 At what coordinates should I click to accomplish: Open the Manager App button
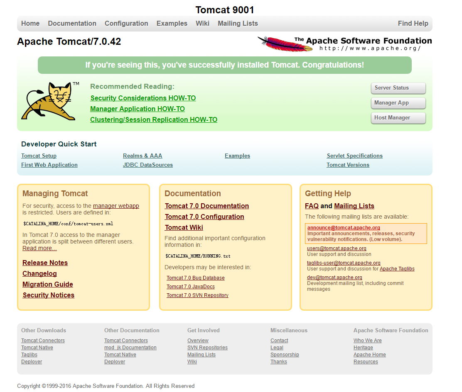point(398,103)
